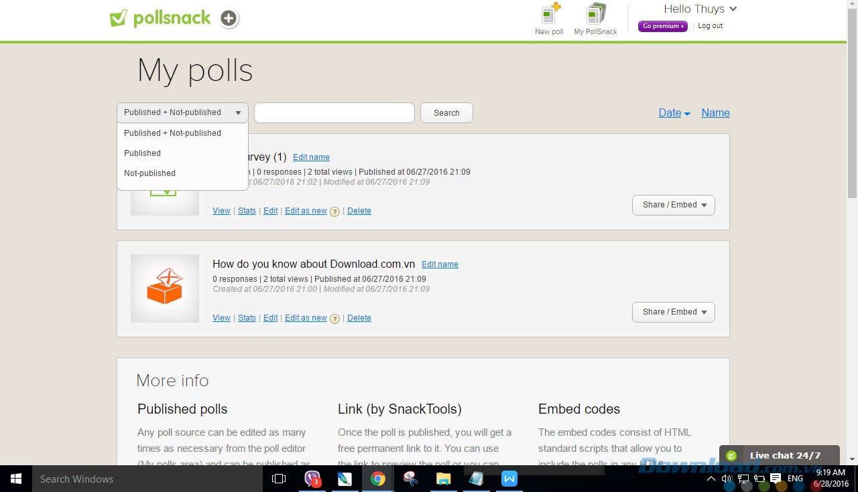
Task: Open Viber from the taskbar
Action: (312, 479)
